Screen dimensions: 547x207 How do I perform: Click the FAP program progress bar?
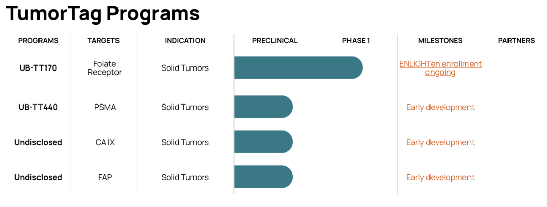(x=263, y=177)
